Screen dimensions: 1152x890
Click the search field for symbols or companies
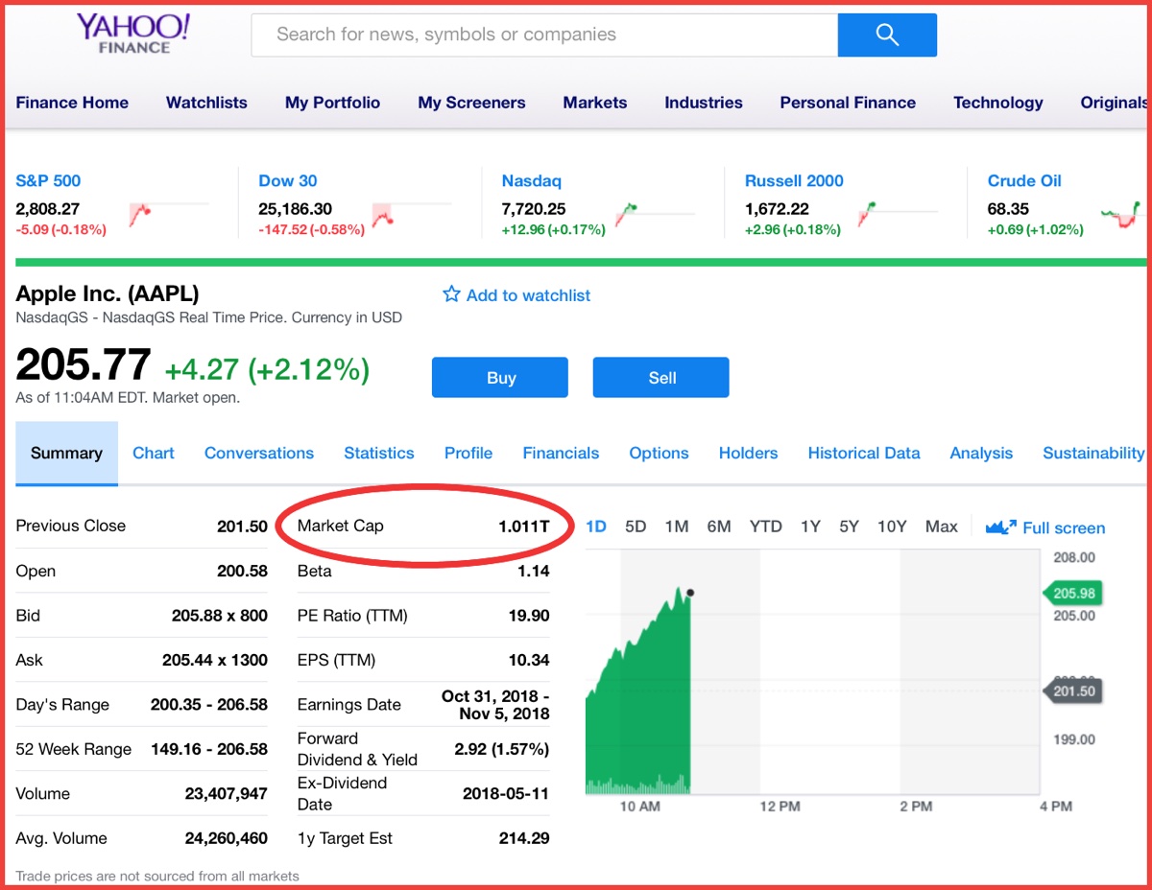543,35
